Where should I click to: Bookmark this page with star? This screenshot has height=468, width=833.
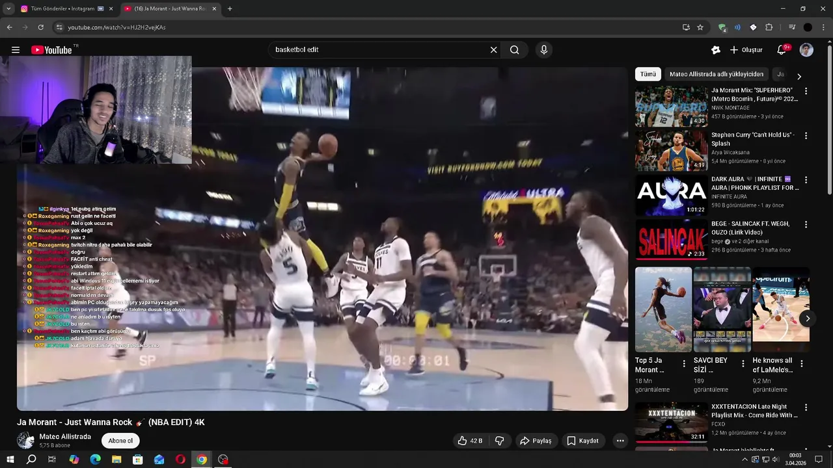(700, 27)
